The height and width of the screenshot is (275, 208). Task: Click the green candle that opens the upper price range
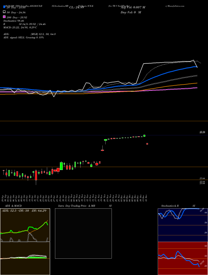(105, 141)
